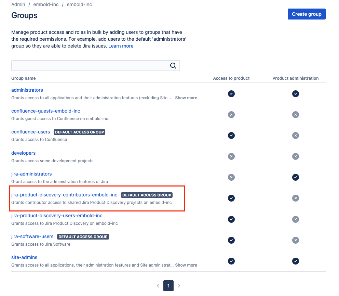Click jira-administrators Product administration checkmark

(x=295, y=177)
